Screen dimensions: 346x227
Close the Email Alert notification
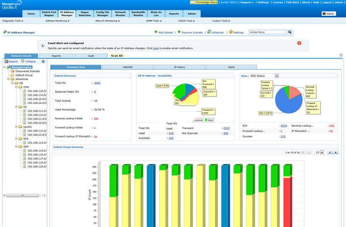pyautogui.click(x=299, y=43)
